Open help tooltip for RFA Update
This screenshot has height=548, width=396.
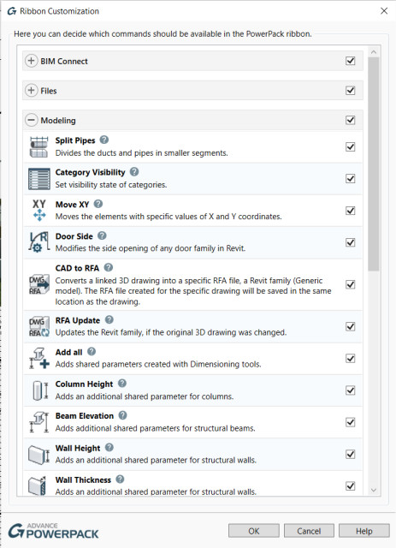coord(109,319)
